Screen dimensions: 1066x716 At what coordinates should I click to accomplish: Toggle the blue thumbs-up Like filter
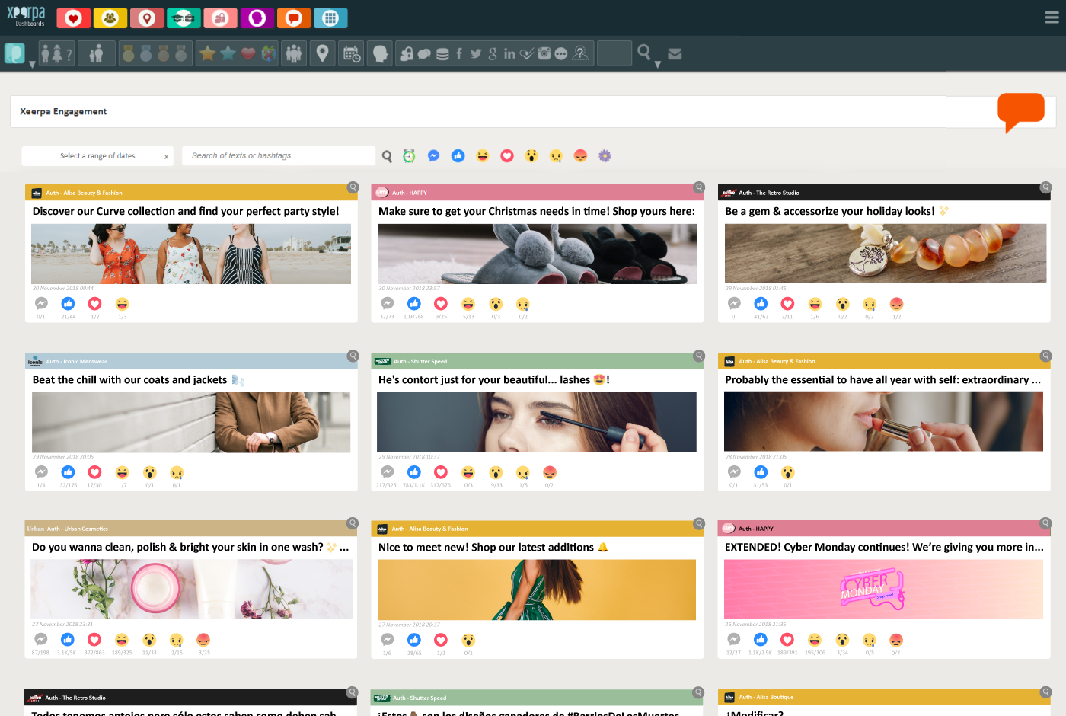click(458, 155)
